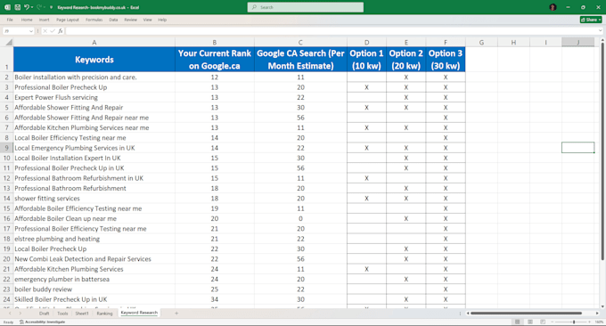Switch to the Review ribbon tab
Screen dimensions: 606x326
pyautogui.click(x=131, y=20)
